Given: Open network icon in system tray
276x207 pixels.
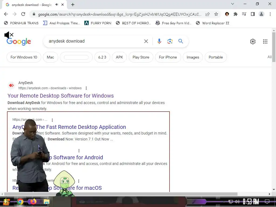Looking at the screenshot, I should [231, 202].
